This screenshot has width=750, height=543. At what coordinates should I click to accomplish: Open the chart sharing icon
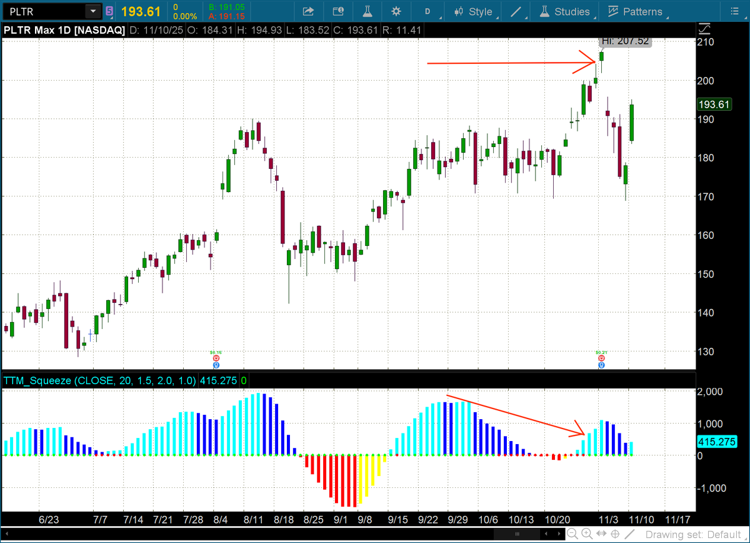tap(307, 11)
